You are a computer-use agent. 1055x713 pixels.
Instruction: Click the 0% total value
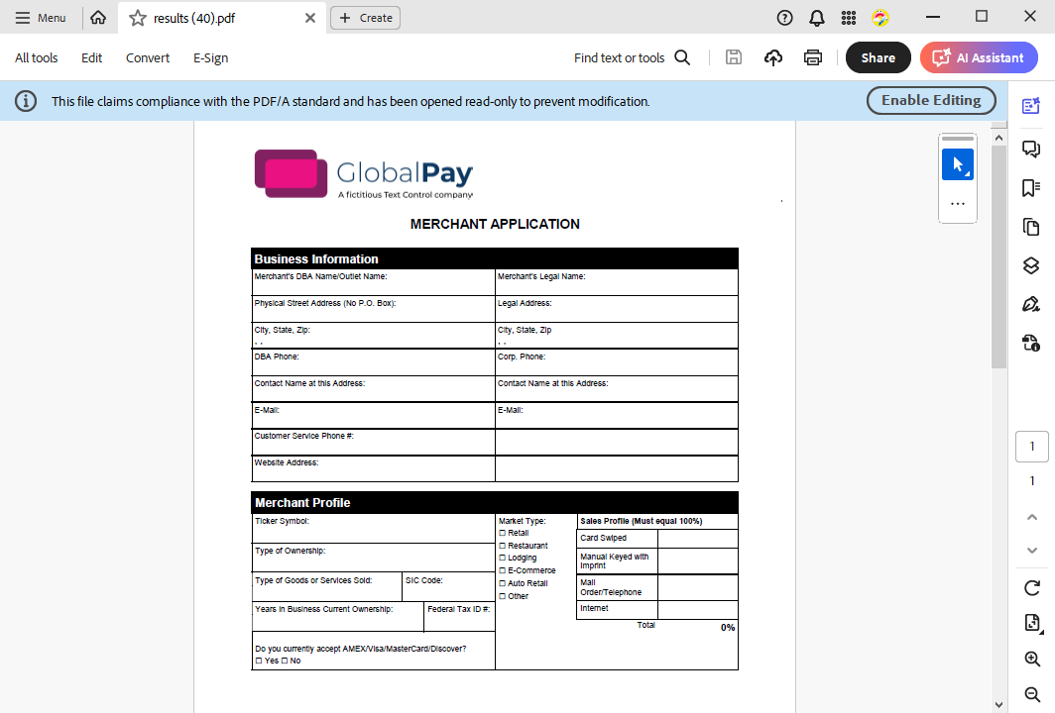(728, 628)
